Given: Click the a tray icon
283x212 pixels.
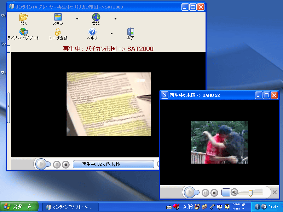Looking at the screenshot, I should point(264,207).
